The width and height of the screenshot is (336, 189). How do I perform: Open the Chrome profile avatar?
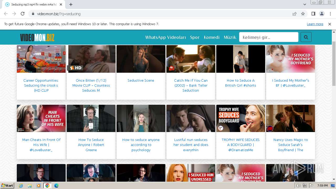(x=322, y=14)
